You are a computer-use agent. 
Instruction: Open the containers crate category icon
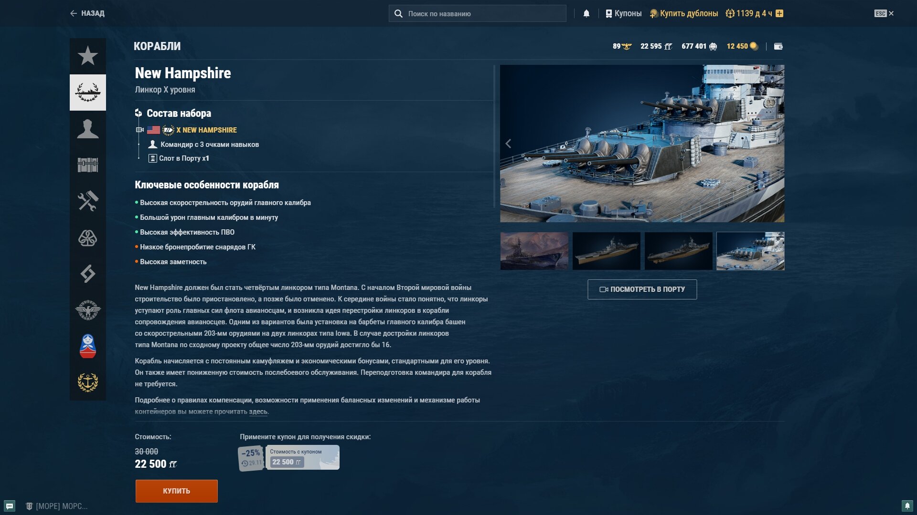pos(88,165)
